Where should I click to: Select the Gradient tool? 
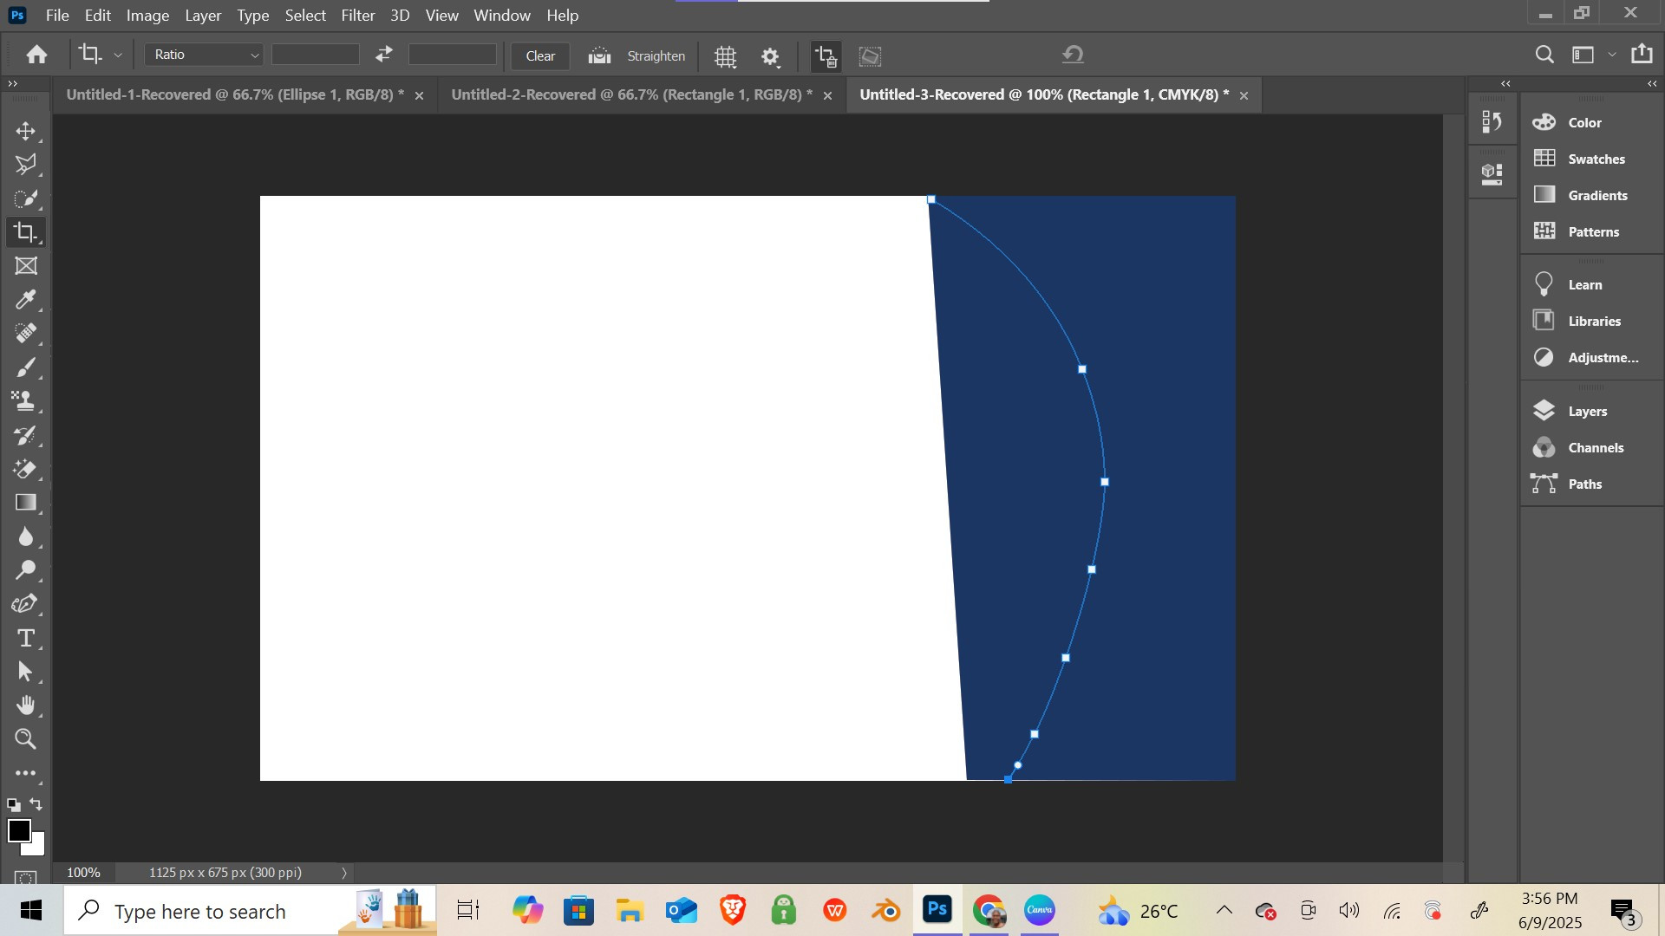point(26,503)
